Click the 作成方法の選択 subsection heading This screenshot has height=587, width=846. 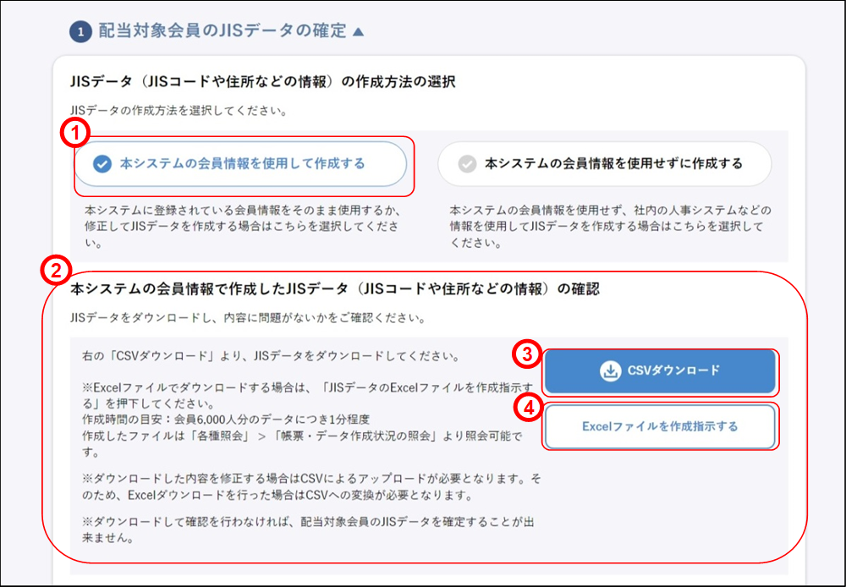[262, 82]
